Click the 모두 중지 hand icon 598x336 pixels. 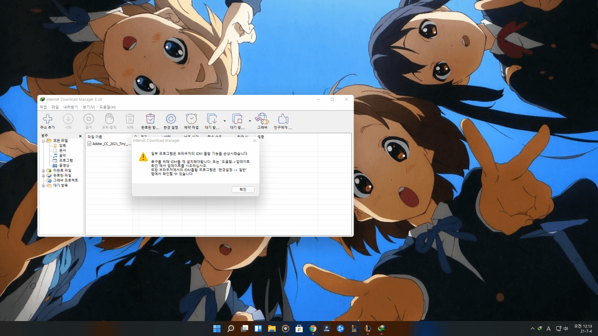point(109,118)
